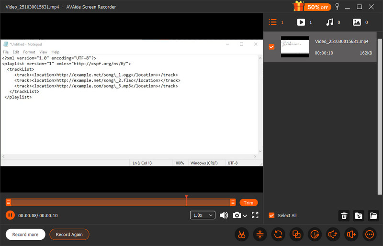Uncheck the Video_251030015631.mp4 checkbox

pyautogui.click(x=272, y=47)
